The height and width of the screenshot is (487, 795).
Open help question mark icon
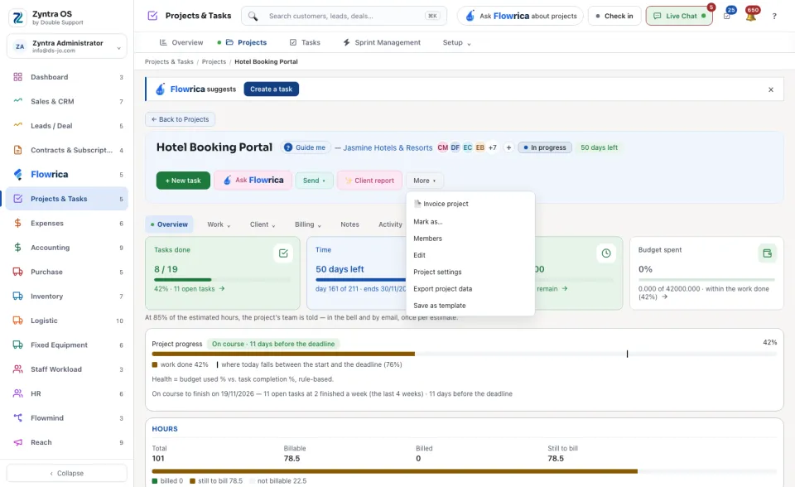pos(774,17)
